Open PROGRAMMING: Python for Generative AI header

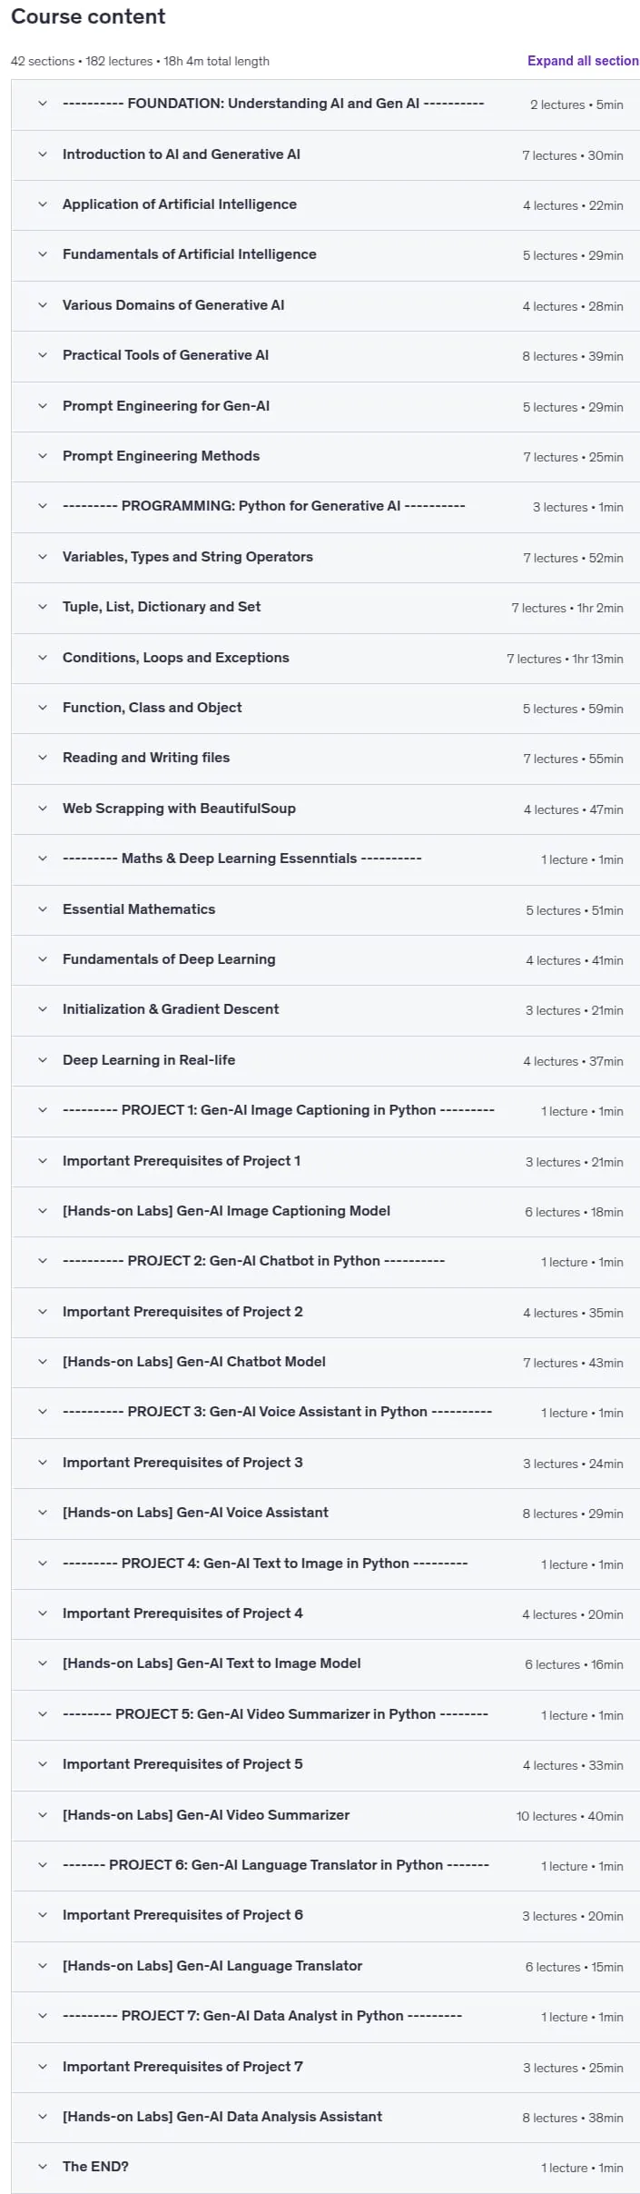tap(325, 506)
